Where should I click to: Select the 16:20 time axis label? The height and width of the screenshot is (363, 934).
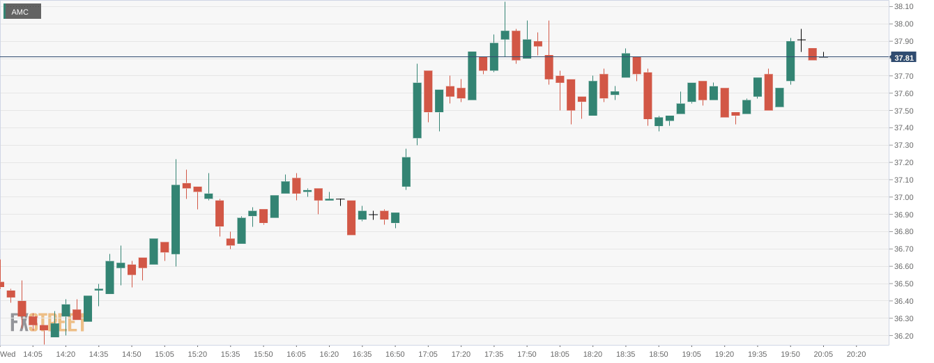tap(329, 354)
